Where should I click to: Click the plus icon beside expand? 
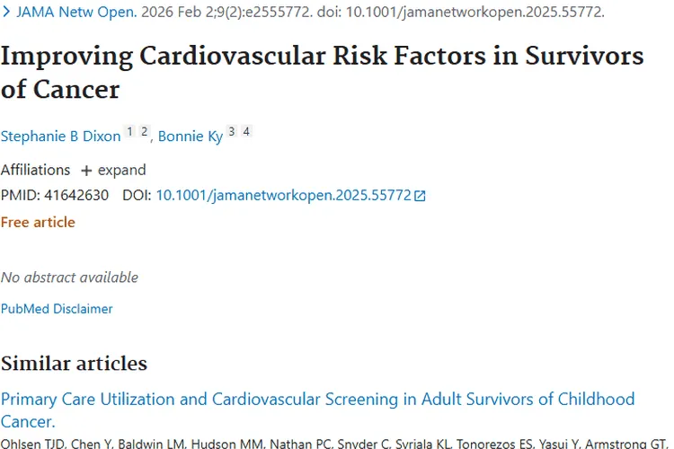pyautogui.click(x=86, y=171)
